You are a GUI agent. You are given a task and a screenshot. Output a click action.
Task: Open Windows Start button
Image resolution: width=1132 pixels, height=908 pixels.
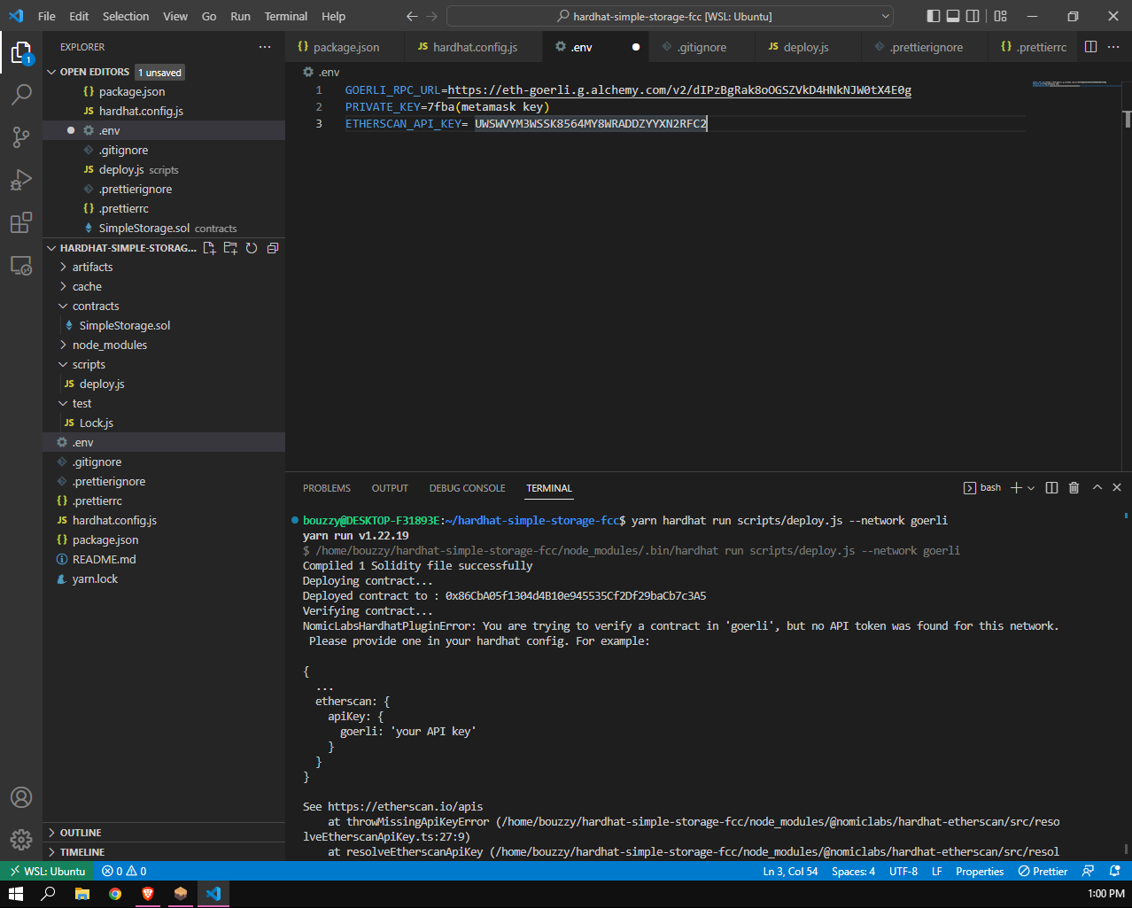(x=15, y=894)
